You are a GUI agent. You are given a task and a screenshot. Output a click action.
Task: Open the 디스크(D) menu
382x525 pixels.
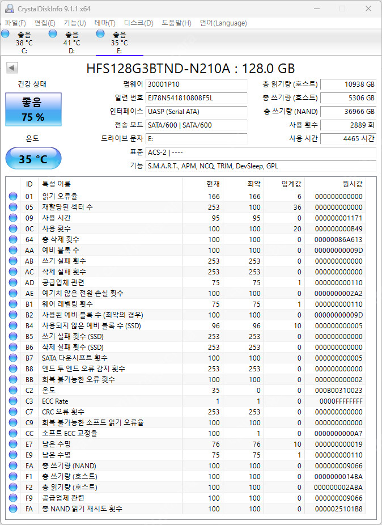point(139,23)
